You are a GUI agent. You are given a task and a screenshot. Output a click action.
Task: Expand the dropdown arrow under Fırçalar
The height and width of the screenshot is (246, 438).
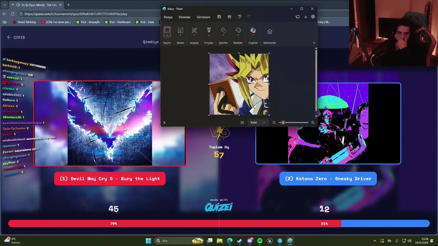click(209, 36)
